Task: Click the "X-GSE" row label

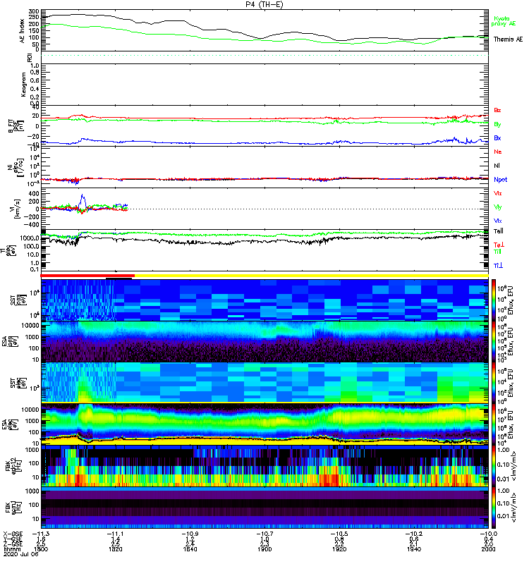Action: point(13,534)
